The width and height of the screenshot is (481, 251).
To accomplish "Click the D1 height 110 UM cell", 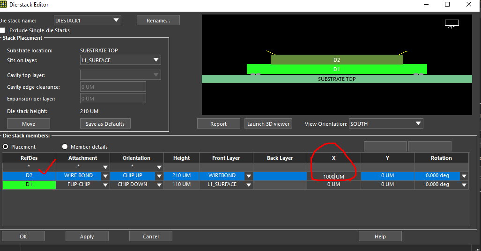I will tap(182, 185).
